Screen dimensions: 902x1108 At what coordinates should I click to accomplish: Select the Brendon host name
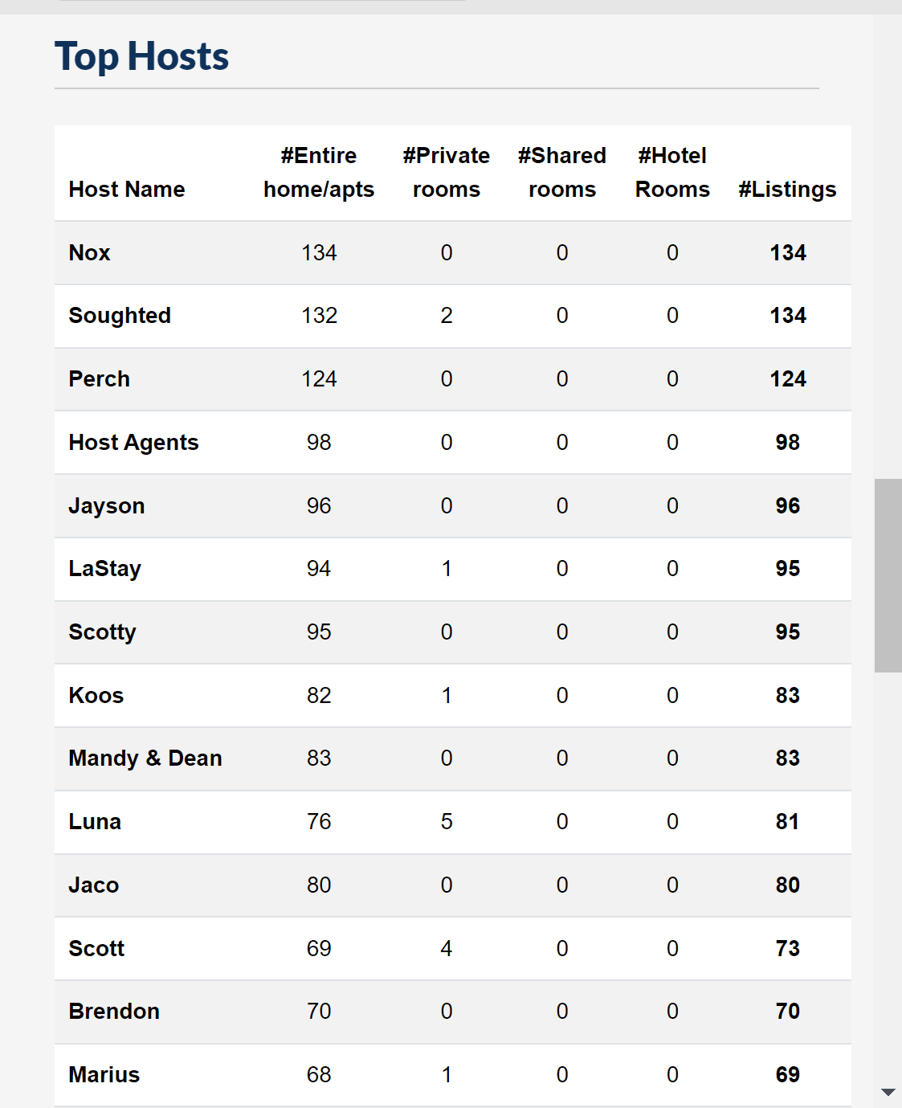tap(114, 1012)
